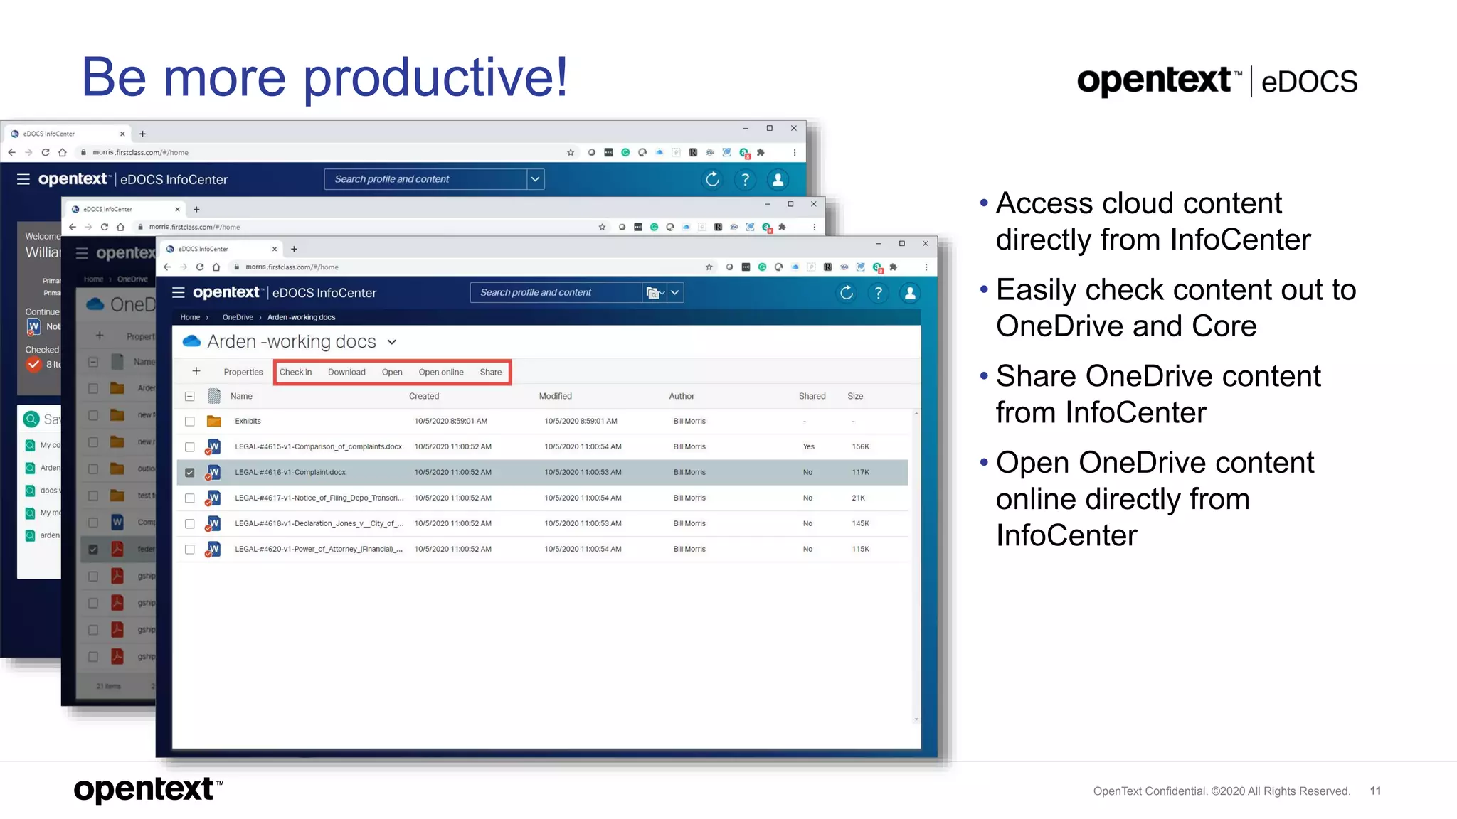Uncheck the selected PDF row in middle window
Image resolution: width=1457 pixels, height=819 pixels.
pos(93,549)
